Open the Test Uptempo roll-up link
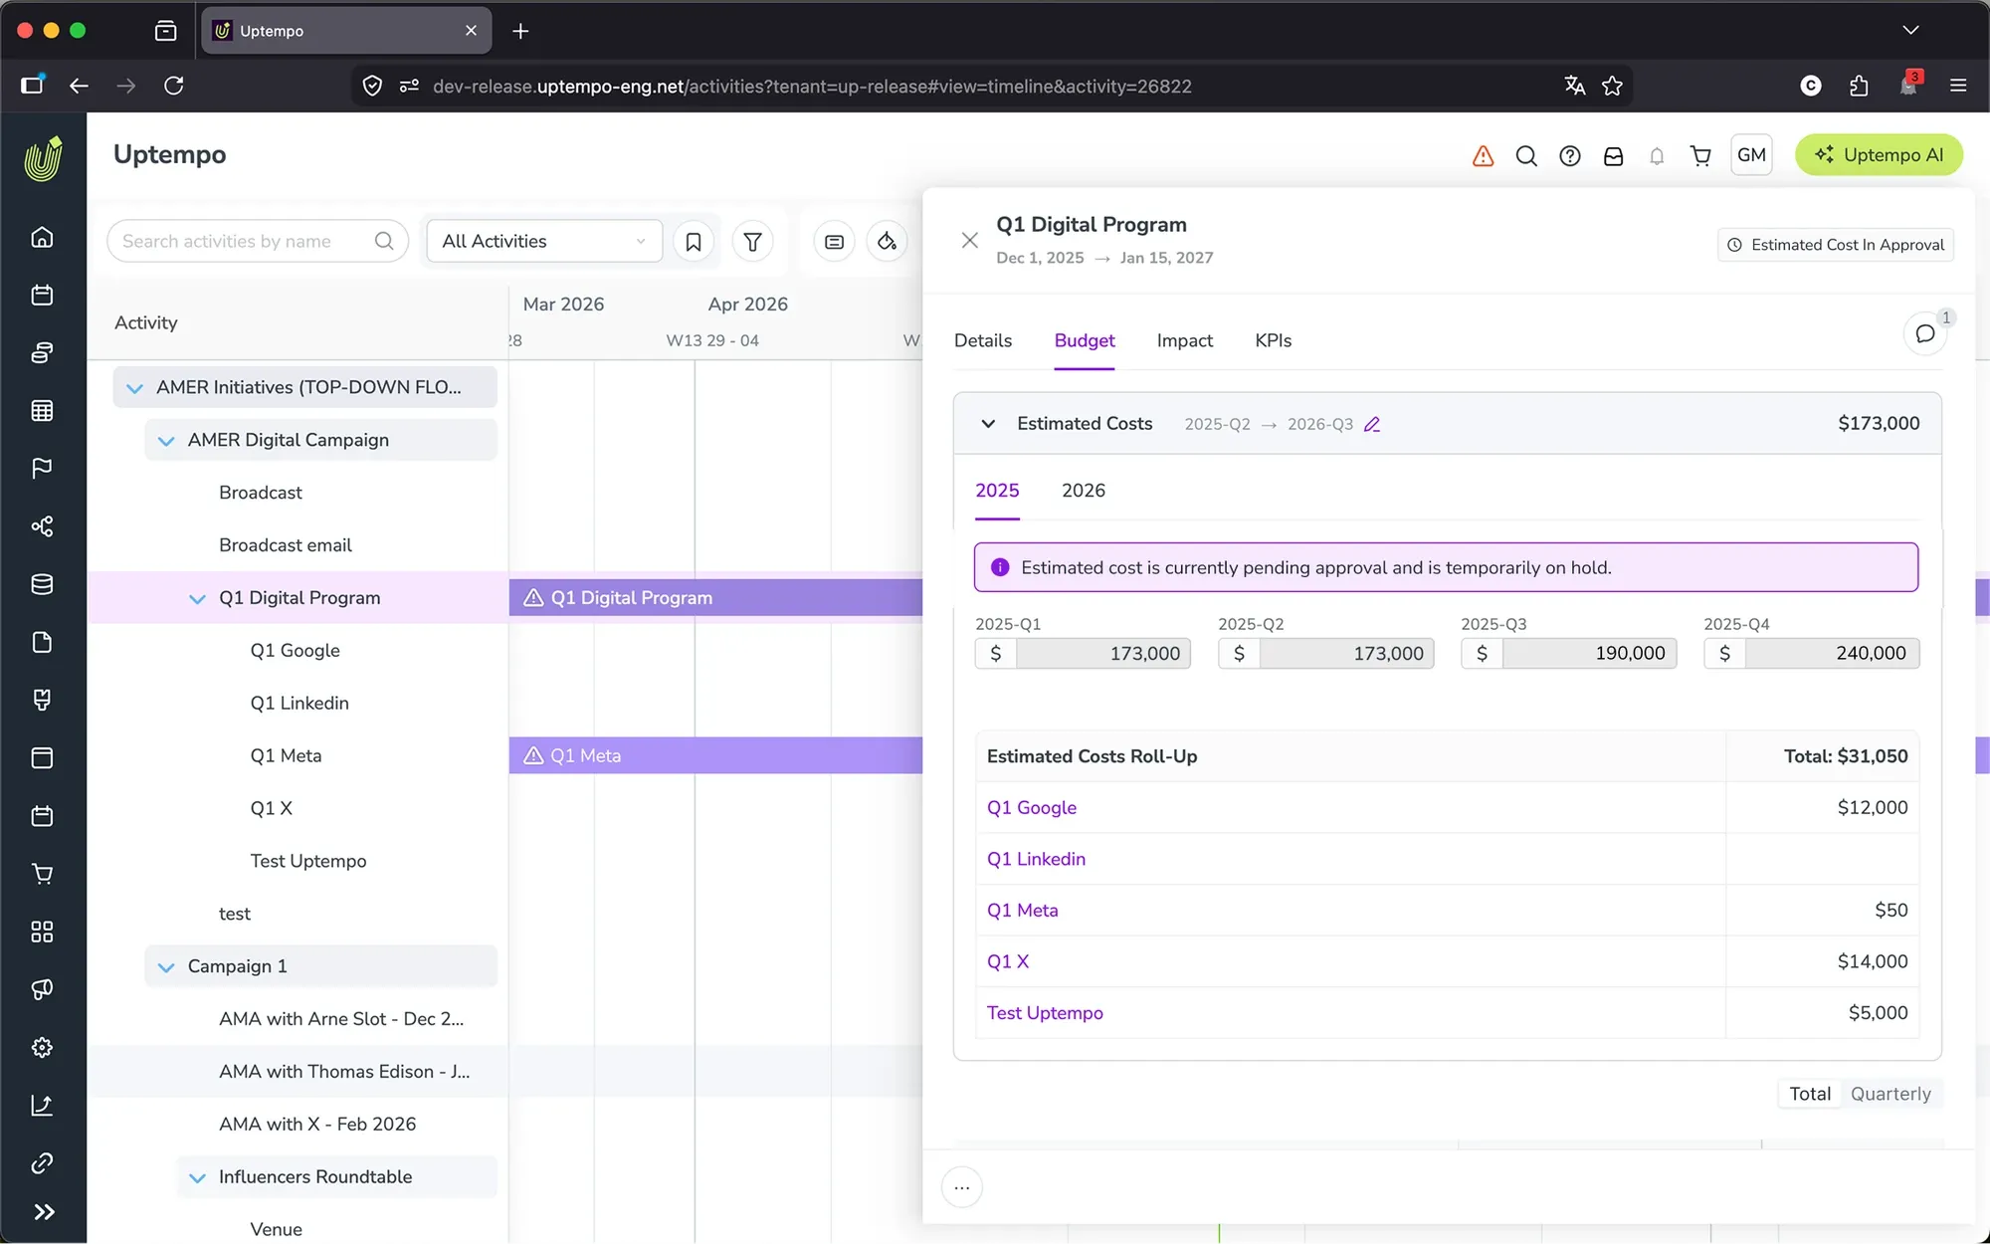The width and height of the screenshot is (1990, 1244). click(x=1045, y=1013)
